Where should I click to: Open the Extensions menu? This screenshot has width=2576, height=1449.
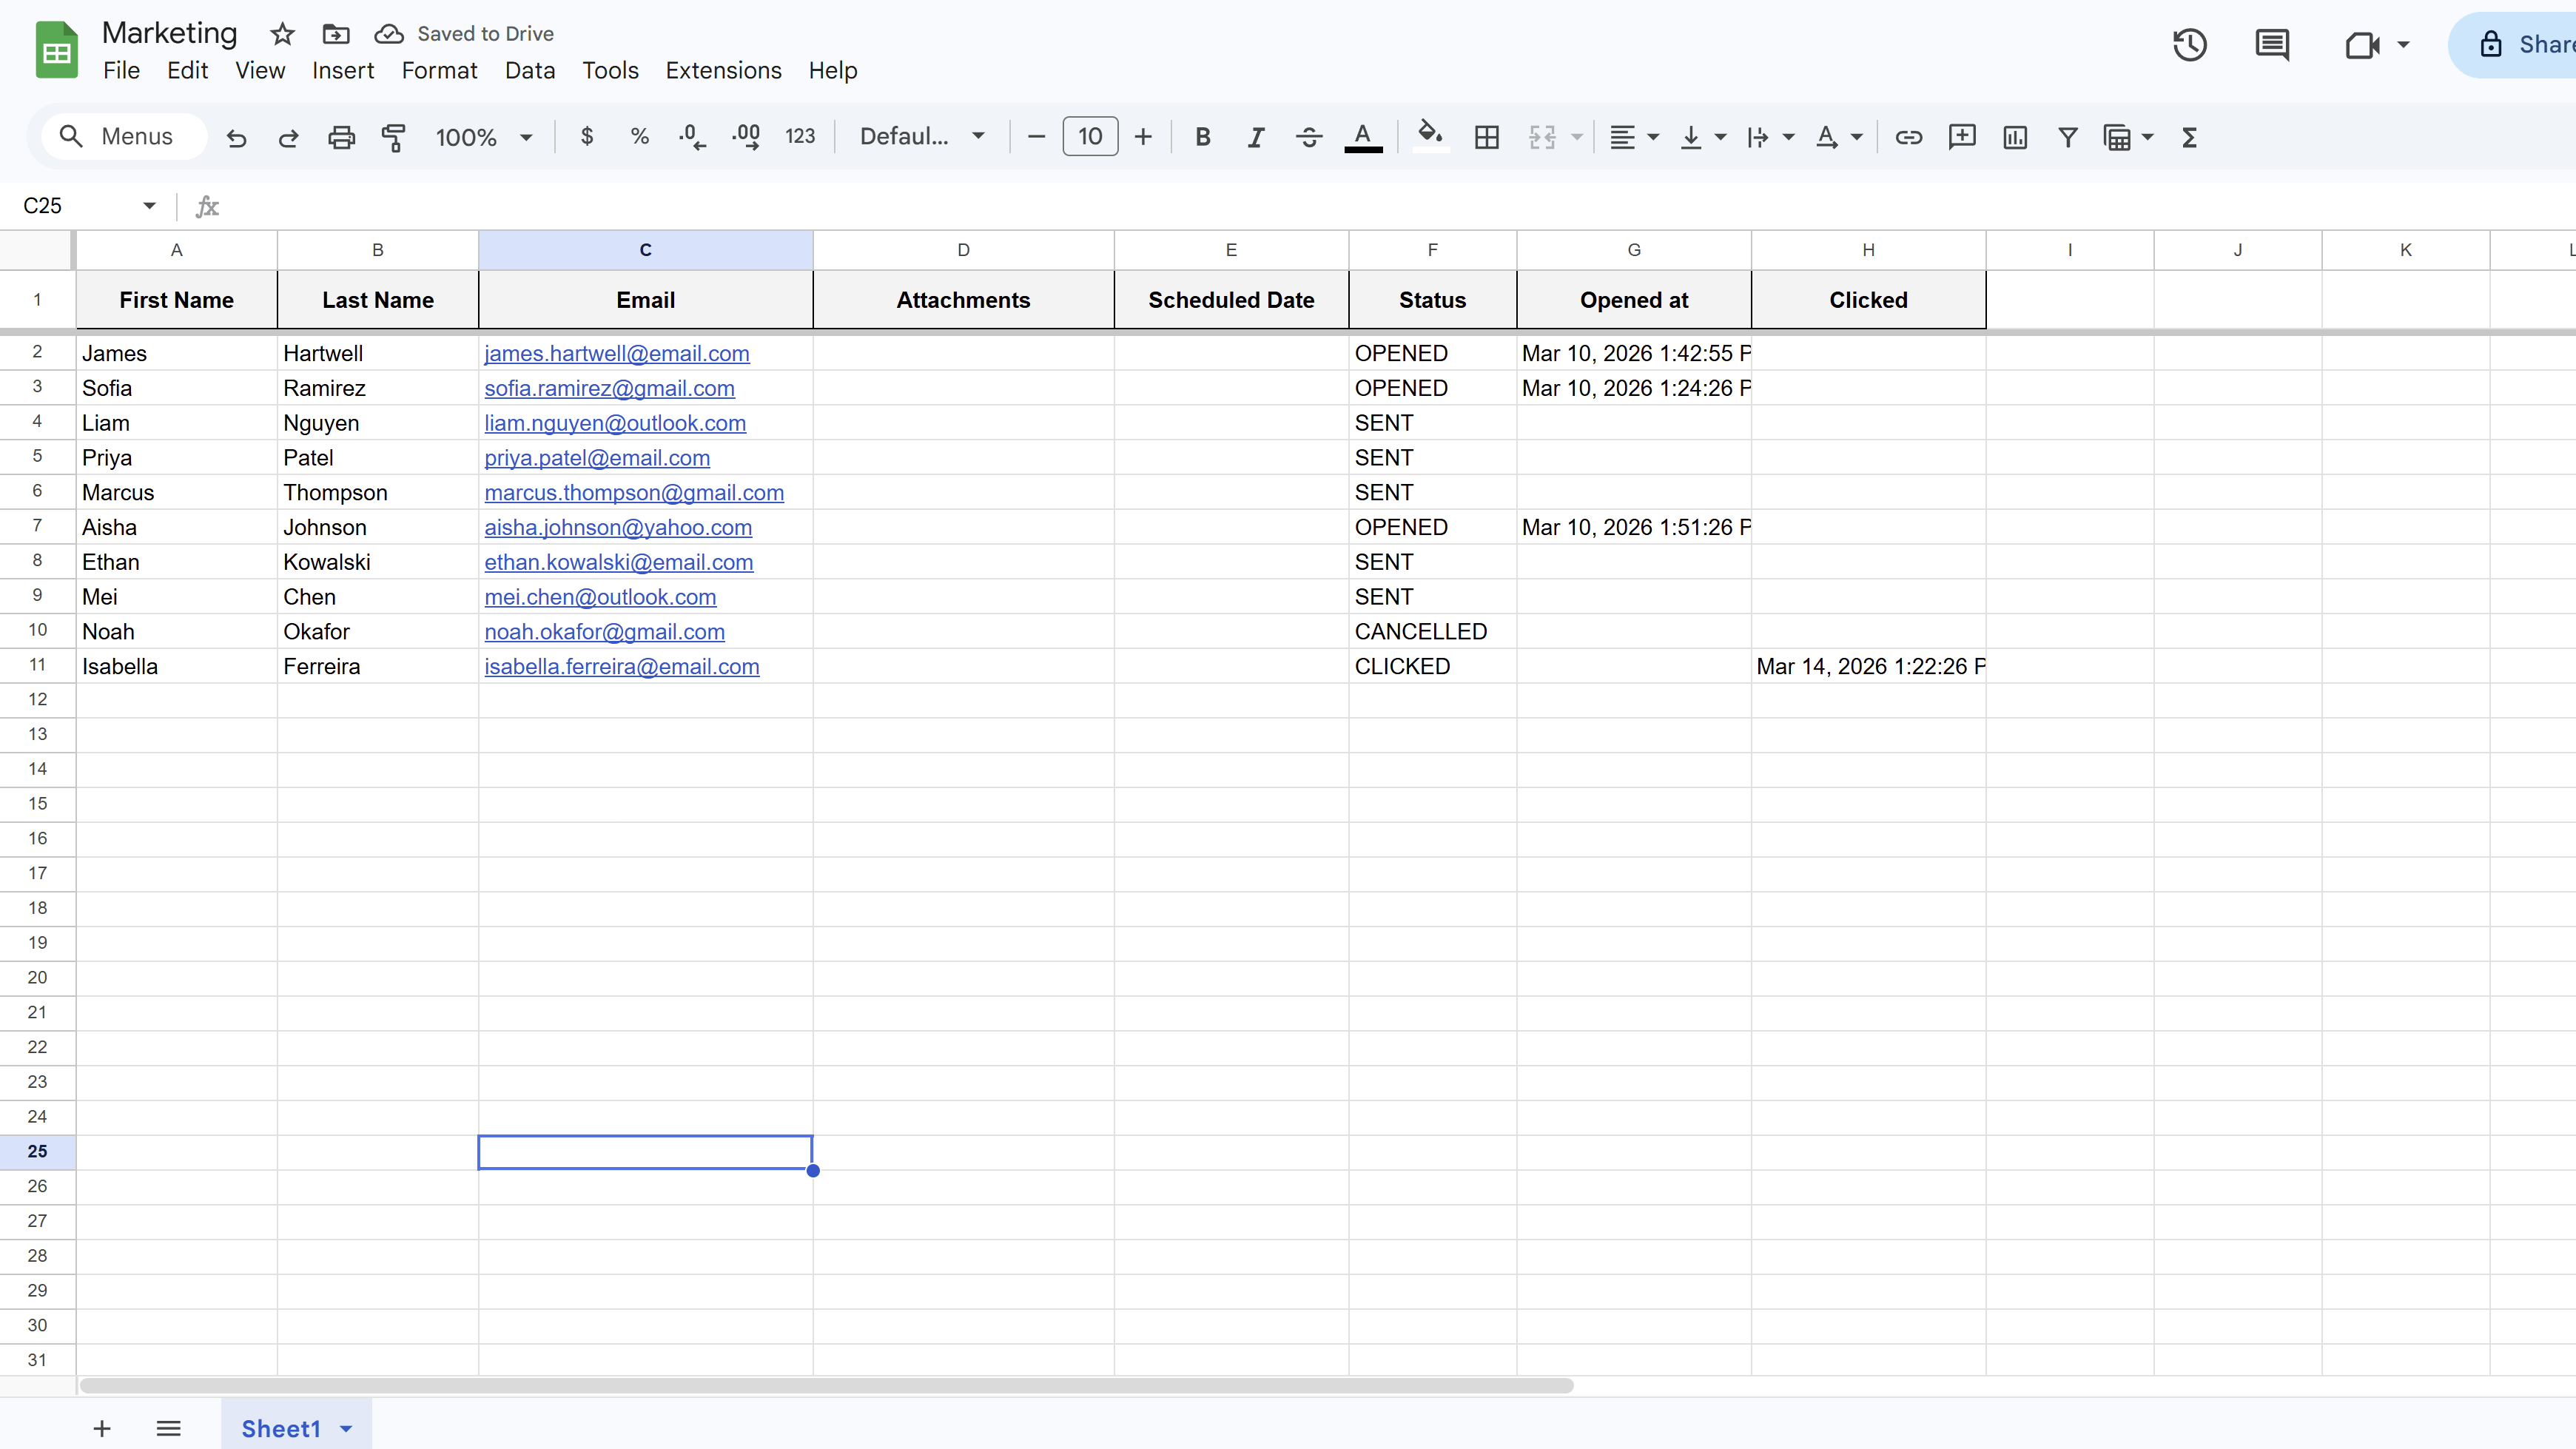(x=723, y=70)
